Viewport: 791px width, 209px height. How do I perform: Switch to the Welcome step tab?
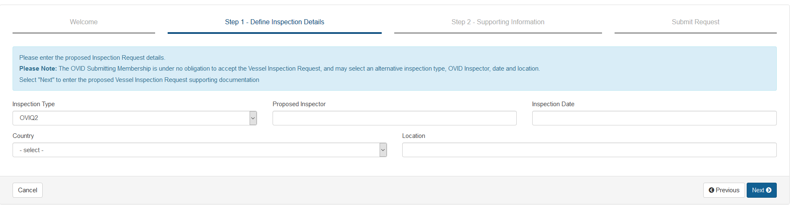(84, 22)
